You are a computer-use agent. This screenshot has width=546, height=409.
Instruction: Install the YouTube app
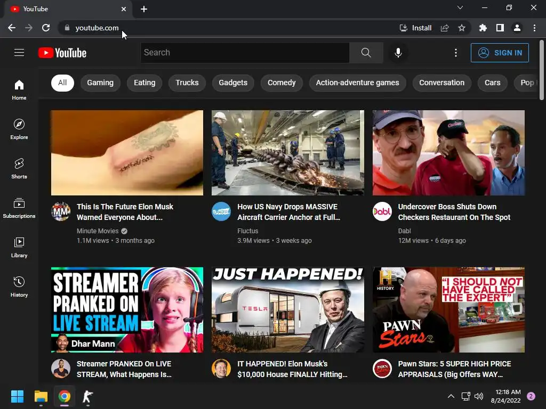click(415, 28)
